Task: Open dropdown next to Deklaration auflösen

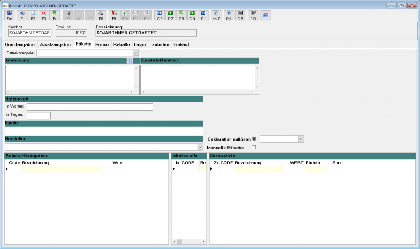Action: (301, 139)
